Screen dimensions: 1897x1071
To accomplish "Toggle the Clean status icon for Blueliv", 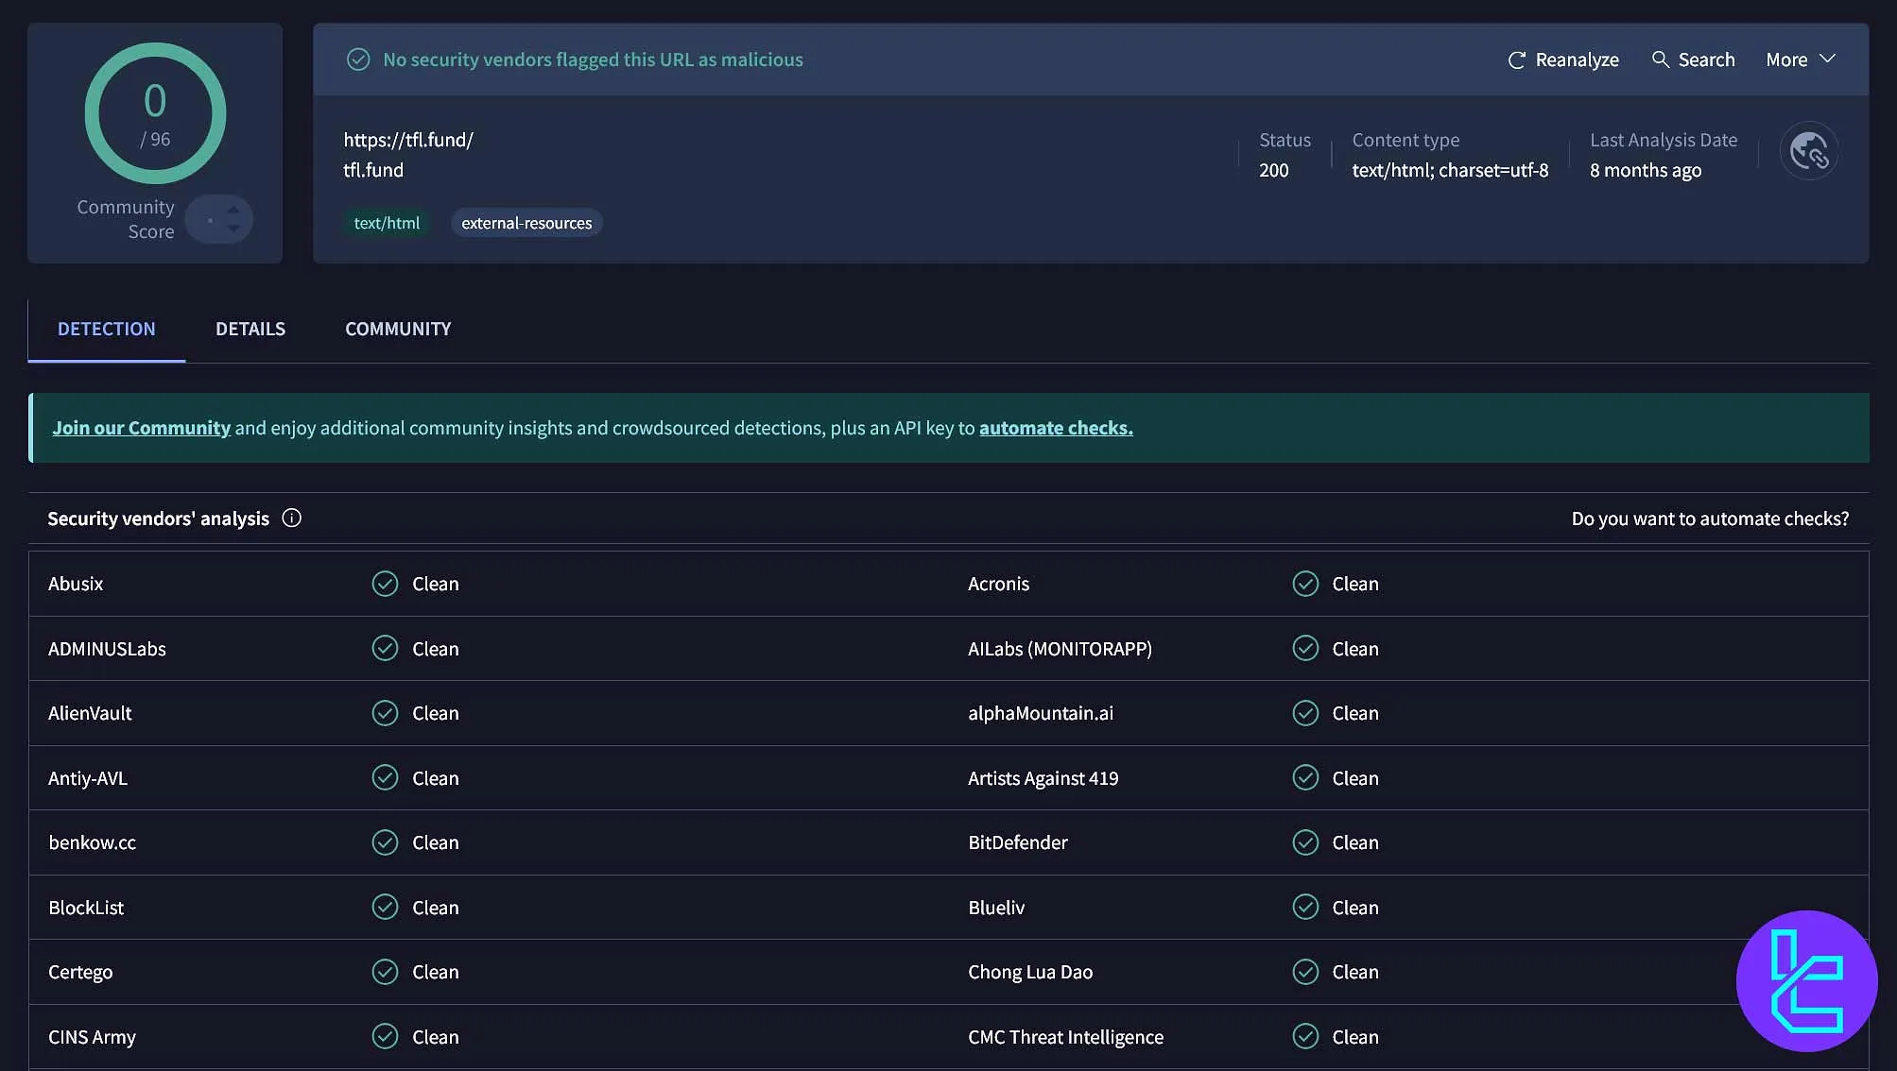I will tap(1305, 907).
